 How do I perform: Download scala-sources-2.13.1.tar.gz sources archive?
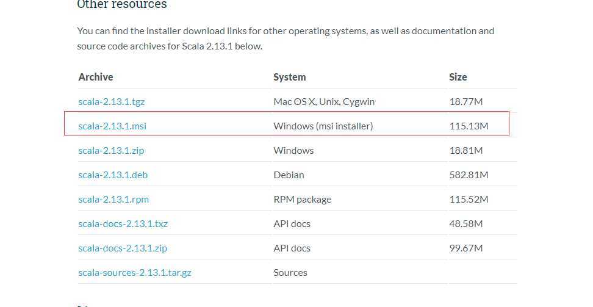[135, 273]
